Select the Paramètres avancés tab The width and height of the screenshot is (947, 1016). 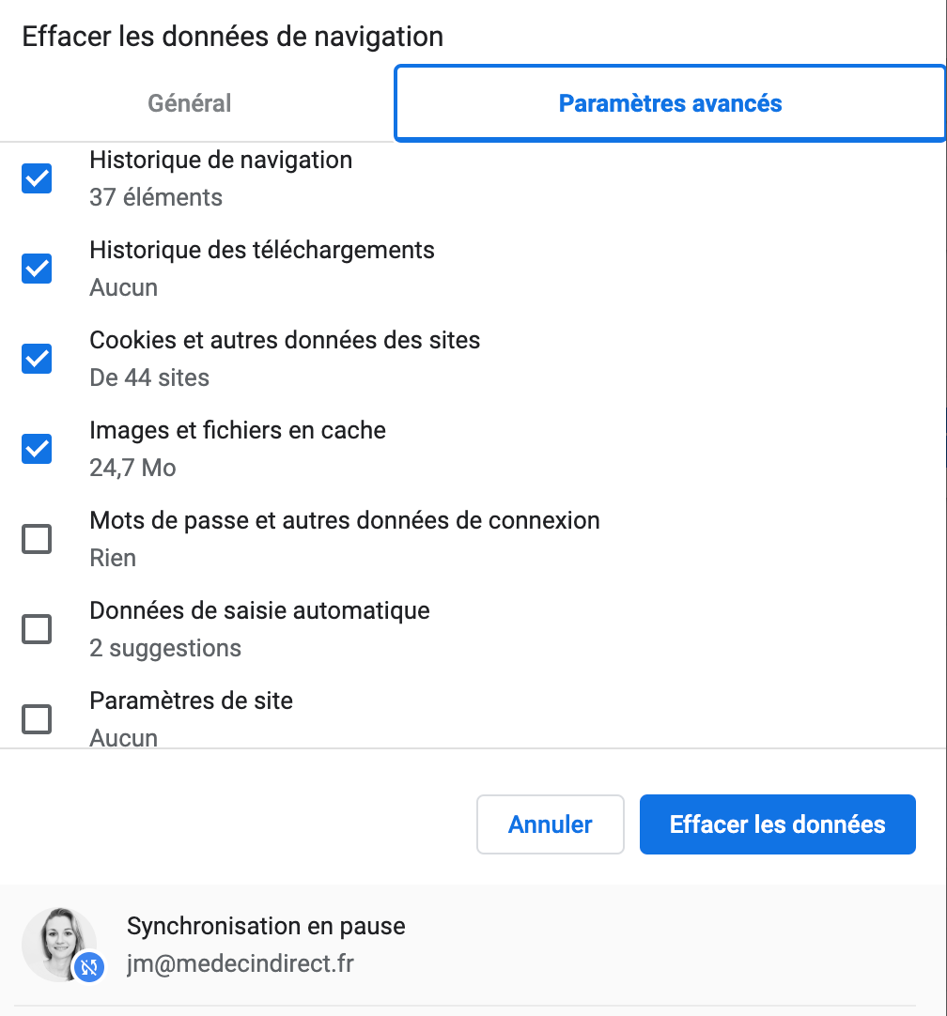pos(670,103)
